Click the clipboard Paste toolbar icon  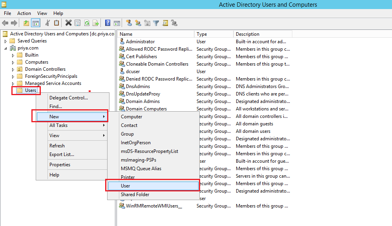(x=57, y=23)
